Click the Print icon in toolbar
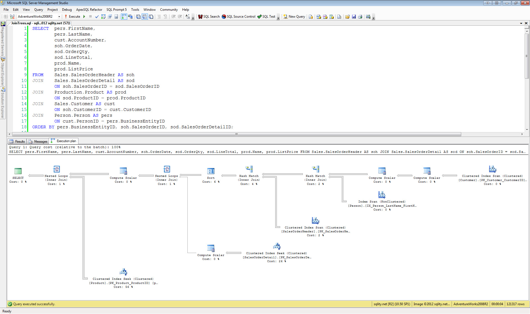 pyautogui.click(x=360, y=17)
